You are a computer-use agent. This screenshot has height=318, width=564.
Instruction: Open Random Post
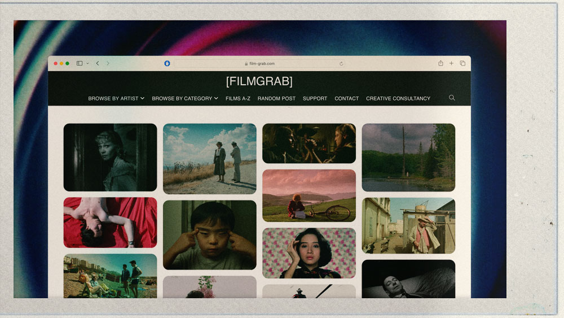(276, 98)
